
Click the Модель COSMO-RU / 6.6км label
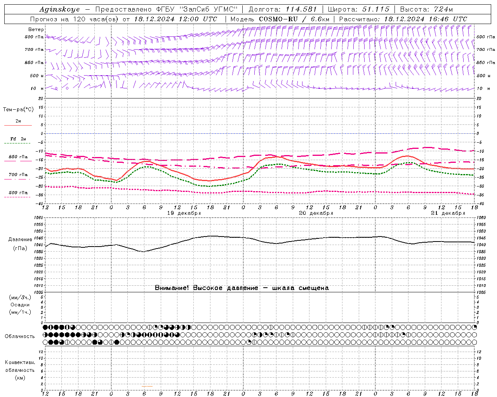point(280,19)
